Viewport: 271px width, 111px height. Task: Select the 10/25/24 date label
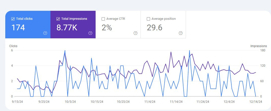point(123,102)
